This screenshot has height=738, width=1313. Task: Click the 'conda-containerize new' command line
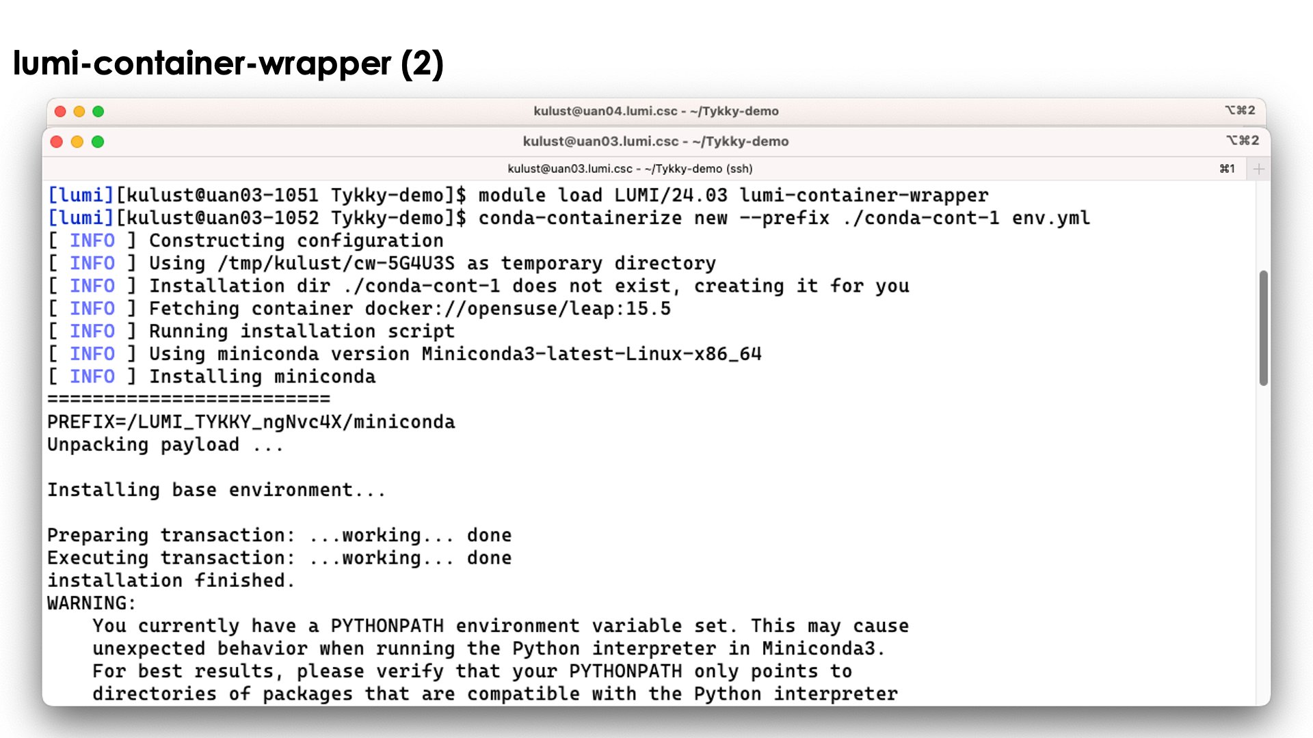click(x=568, y=218)
